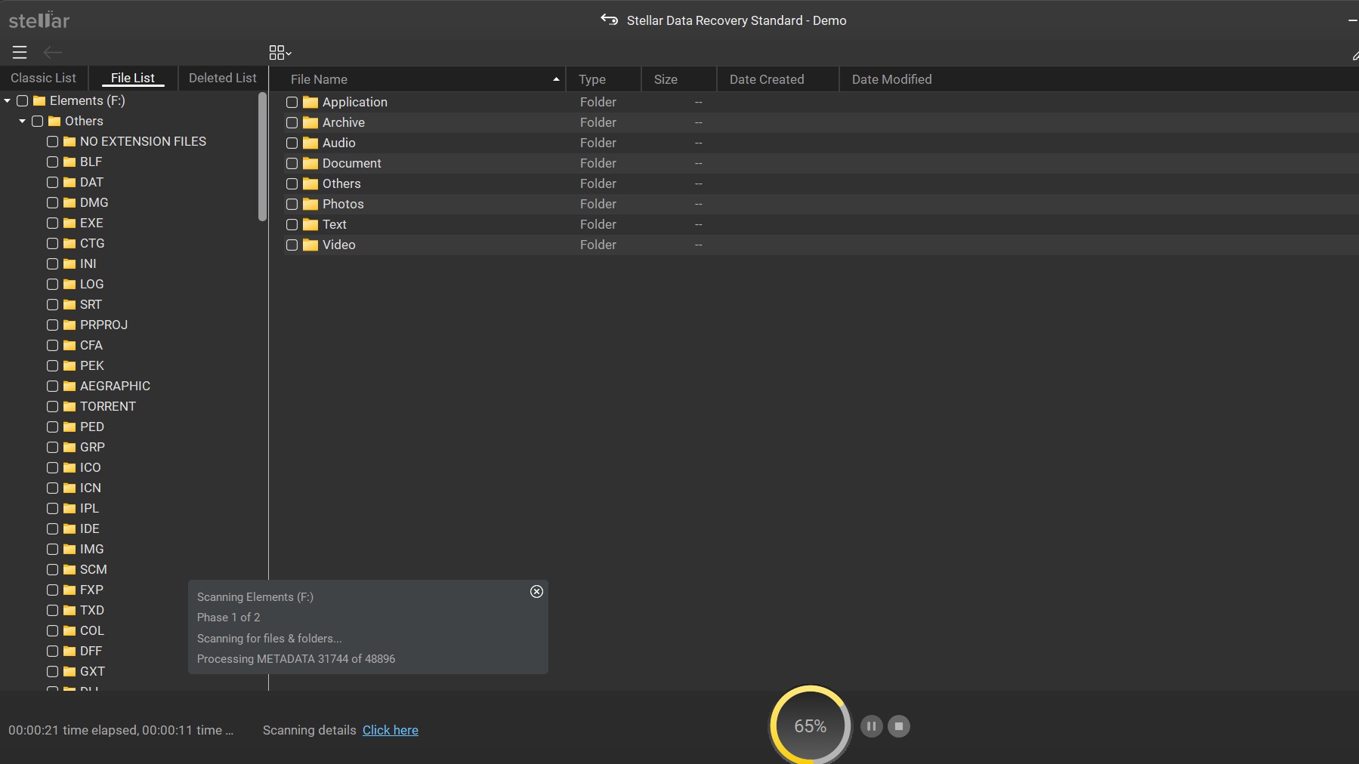Image resolution: width=1359 pixels, height=764 pixels.
Task: Enable the Elements (F:) drive checkbox
Action: (22, 100)
